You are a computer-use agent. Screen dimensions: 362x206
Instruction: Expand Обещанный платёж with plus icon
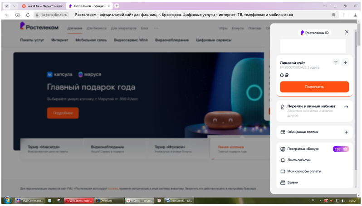point(346,132)
